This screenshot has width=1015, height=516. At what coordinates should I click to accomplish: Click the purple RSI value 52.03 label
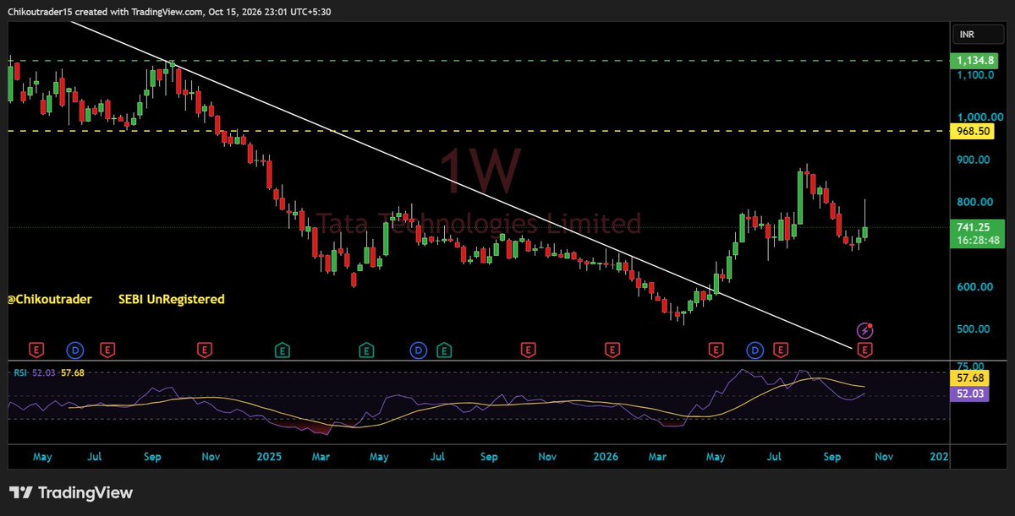coord(971,394)
